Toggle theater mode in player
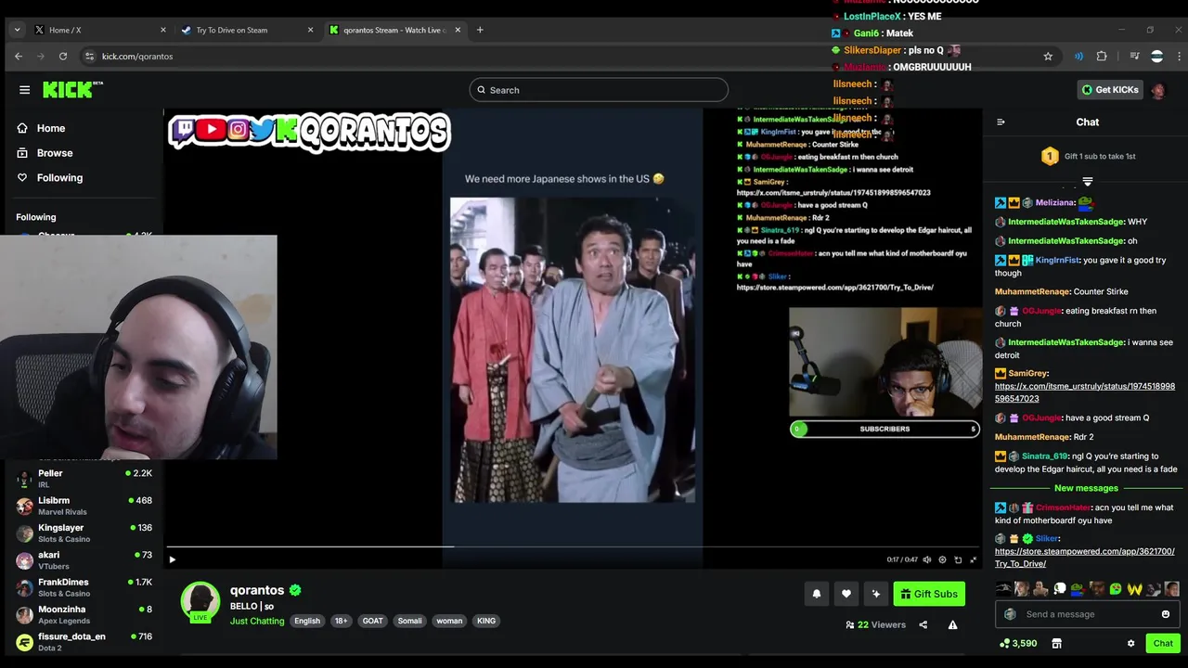 coord(958,559)
